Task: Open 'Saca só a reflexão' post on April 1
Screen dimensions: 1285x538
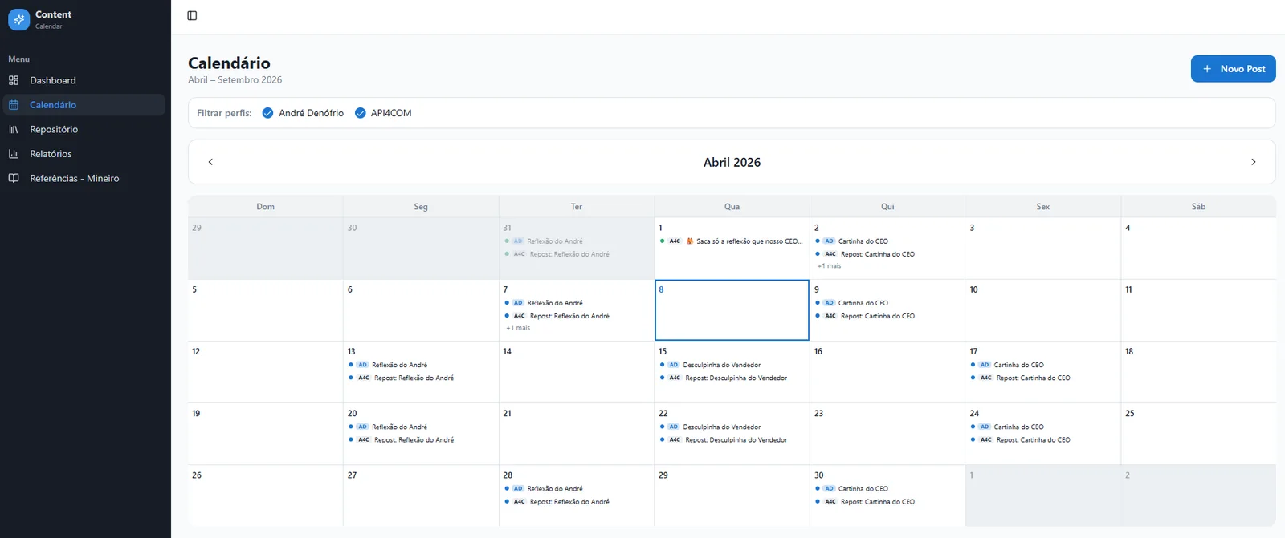Action: pyautogui.click(x=731, y=241)
